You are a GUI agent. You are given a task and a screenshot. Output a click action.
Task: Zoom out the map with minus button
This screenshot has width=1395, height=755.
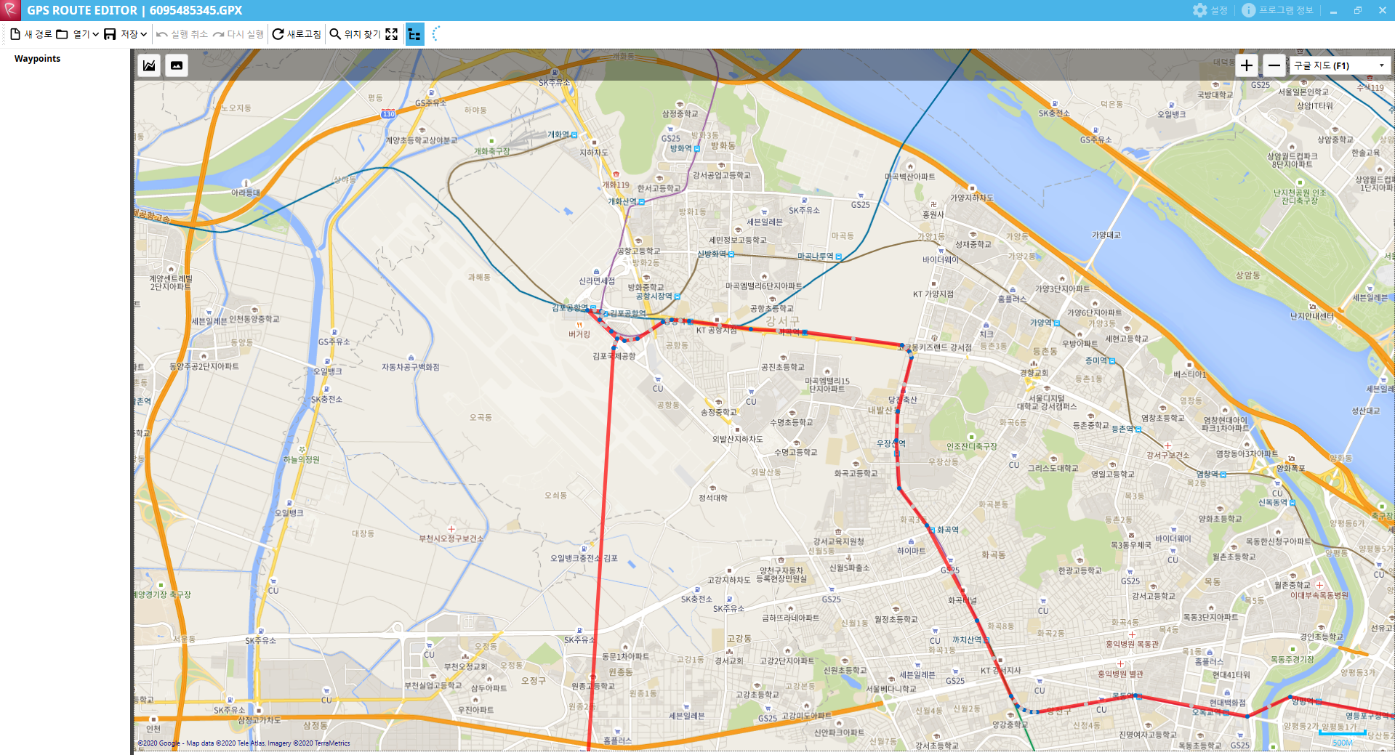click(x=1274, y=65)
